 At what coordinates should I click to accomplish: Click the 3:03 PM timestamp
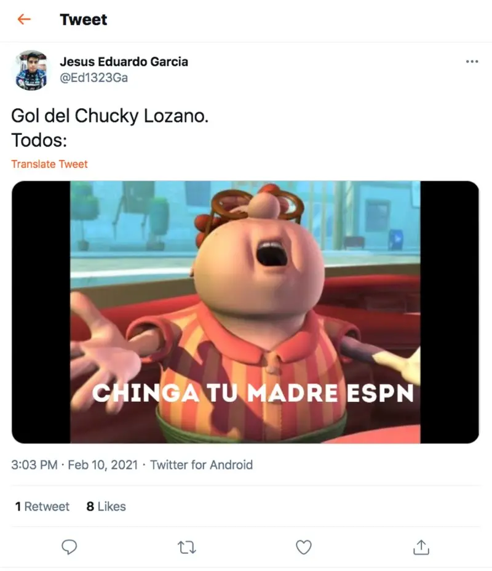tap(34, 465)
